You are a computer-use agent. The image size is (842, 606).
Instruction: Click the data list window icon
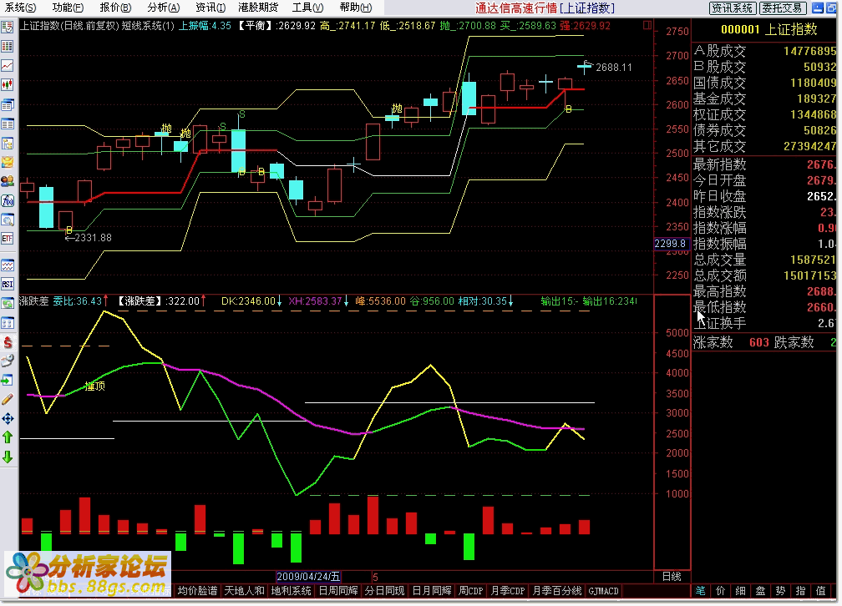point(8,124)
